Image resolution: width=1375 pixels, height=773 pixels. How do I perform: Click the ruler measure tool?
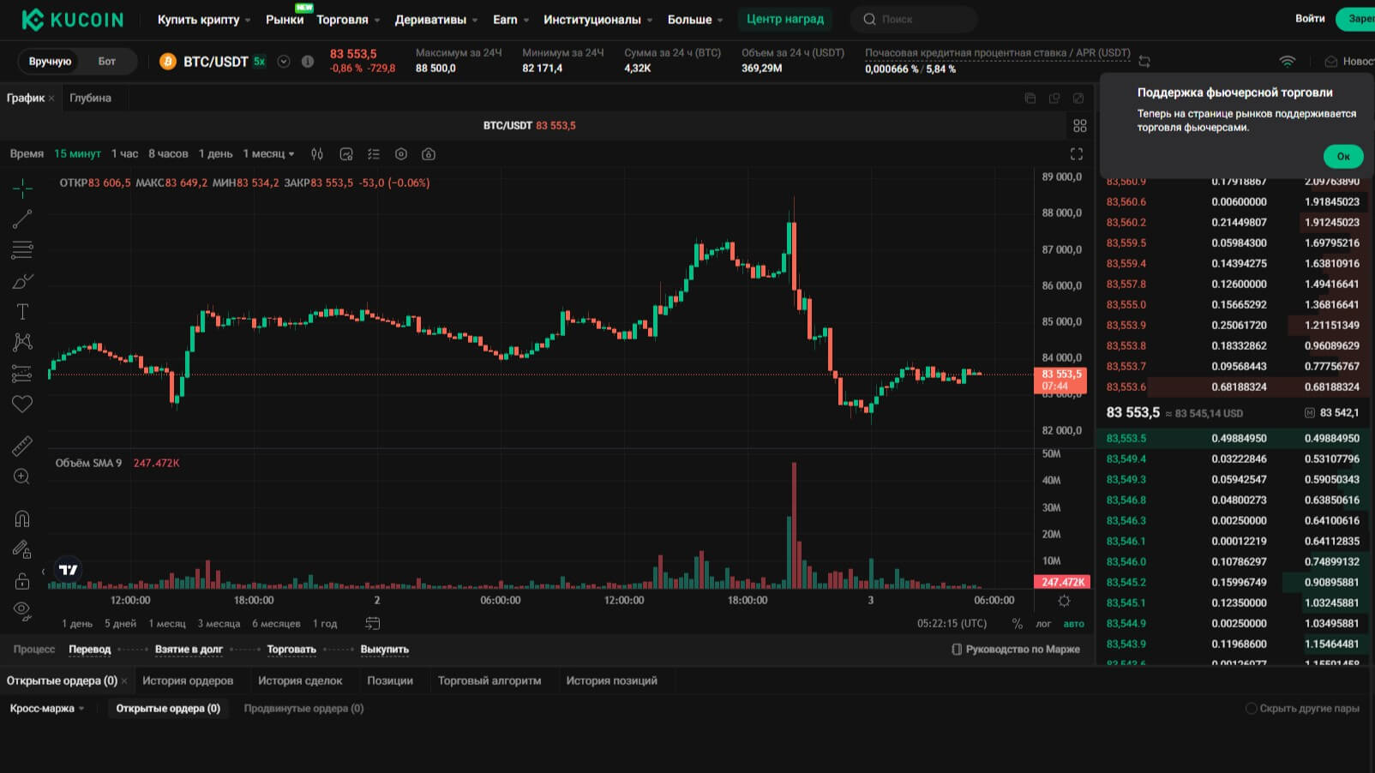(x=22, y=446)
